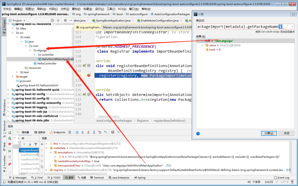Image resolution: width=298 pixels, height=186 pixels.
Task: Click the Drop Frame icon
Action: 100,132
